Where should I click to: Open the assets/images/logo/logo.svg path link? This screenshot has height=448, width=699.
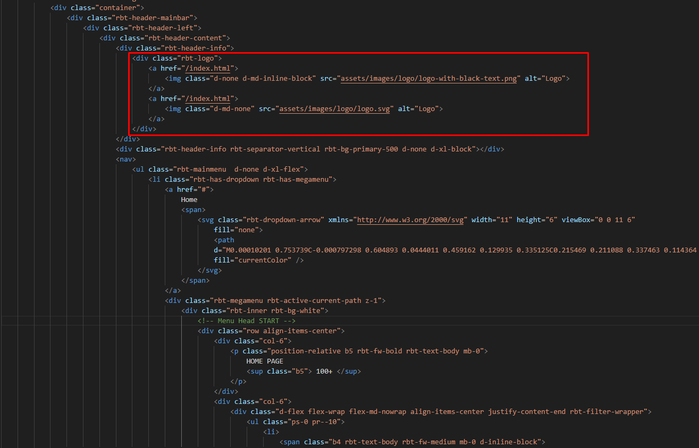click(x=336, y=108)
